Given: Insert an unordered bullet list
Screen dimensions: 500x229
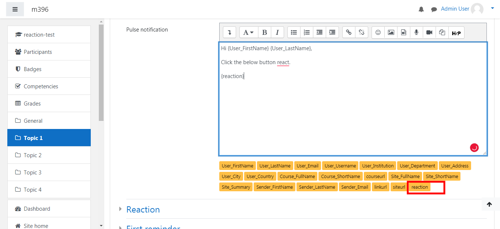Looking at the screenshot, I should pyautogui.click(x=294, y=33).
